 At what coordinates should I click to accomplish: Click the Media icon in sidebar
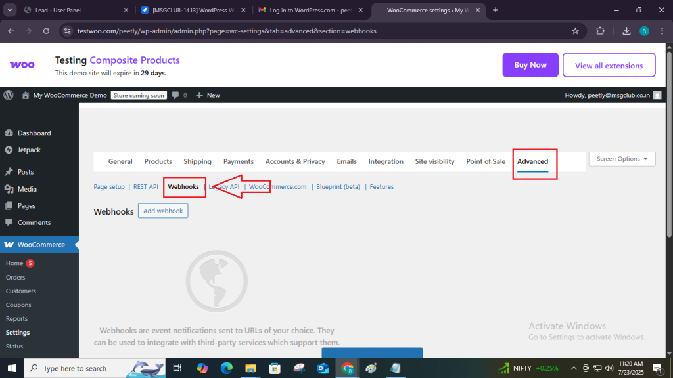[9, 189]
